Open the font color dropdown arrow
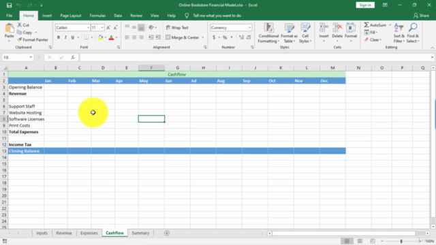436x245 pixels. pyautogui.click(x=116, y=37)
